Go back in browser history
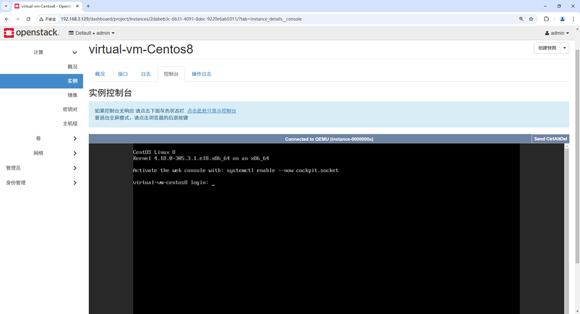Screen dimensions: 580x314 point(7,19)
